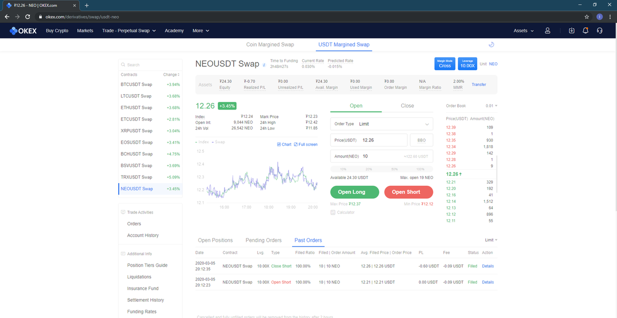Open the account profile icon
The image size is (617, 318).
point(548,31)
